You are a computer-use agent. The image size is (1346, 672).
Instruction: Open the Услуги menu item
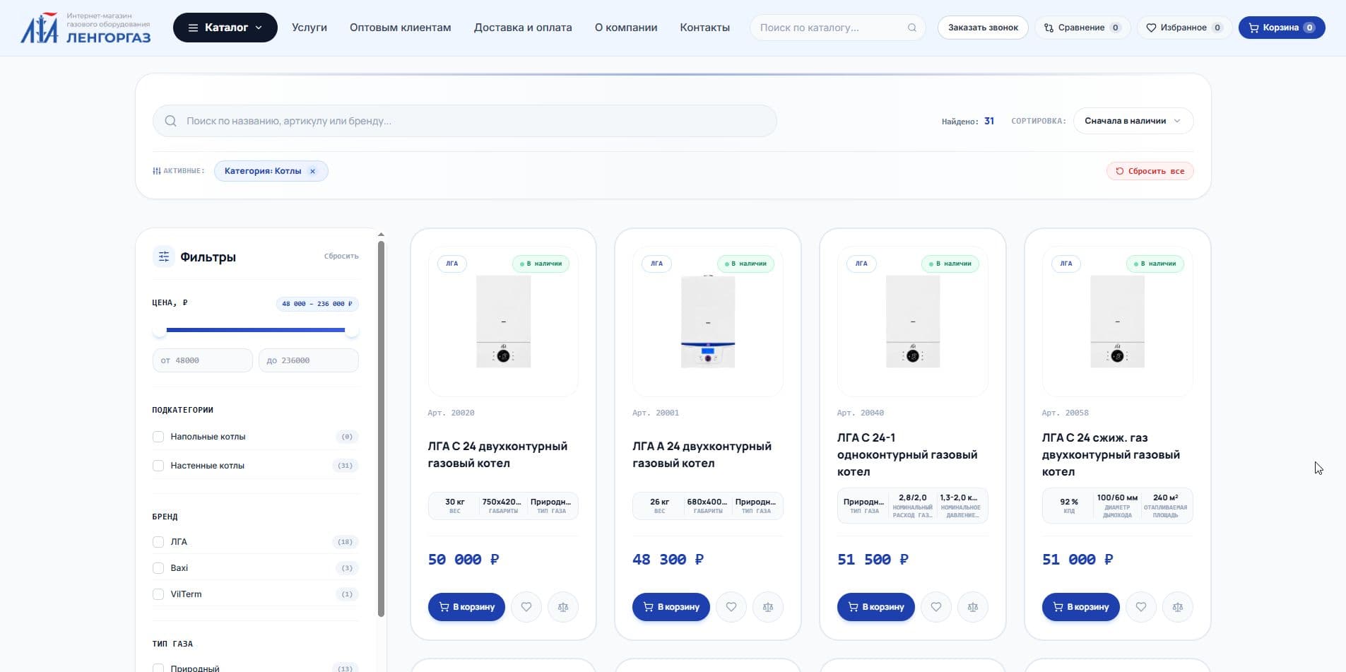click(x=309, y=28)
